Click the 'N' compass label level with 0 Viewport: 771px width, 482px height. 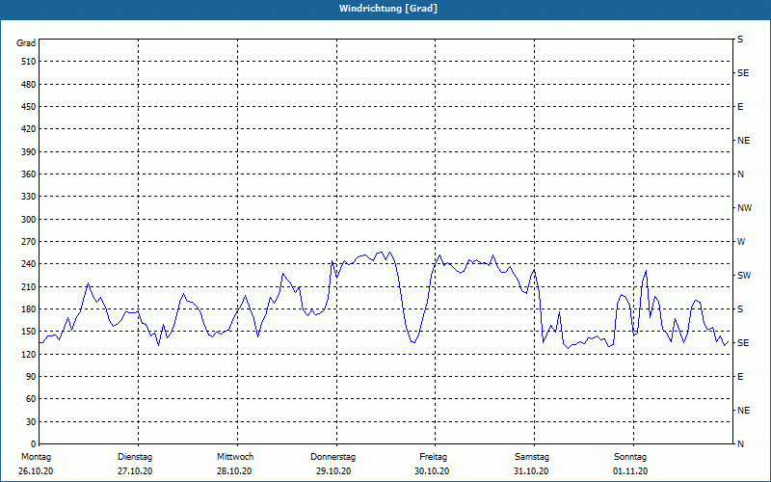740,444
